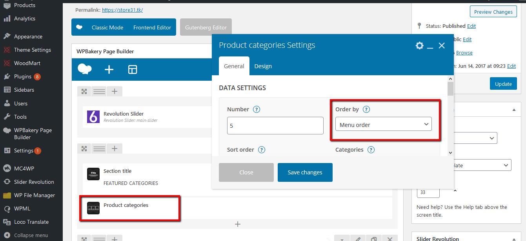Click the move icon on the first row

tap(84, 91)
